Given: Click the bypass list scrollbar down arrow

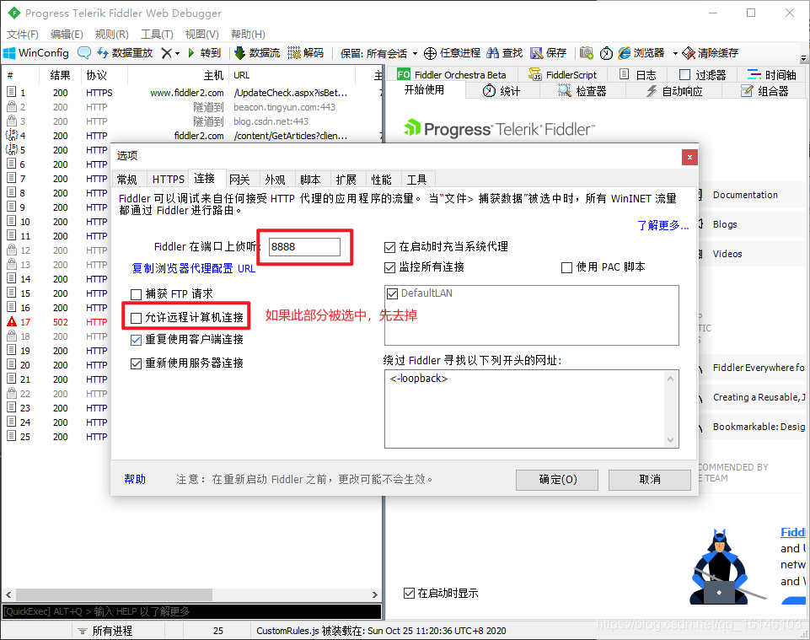Looking at the screenshot, I should point(671,440).
